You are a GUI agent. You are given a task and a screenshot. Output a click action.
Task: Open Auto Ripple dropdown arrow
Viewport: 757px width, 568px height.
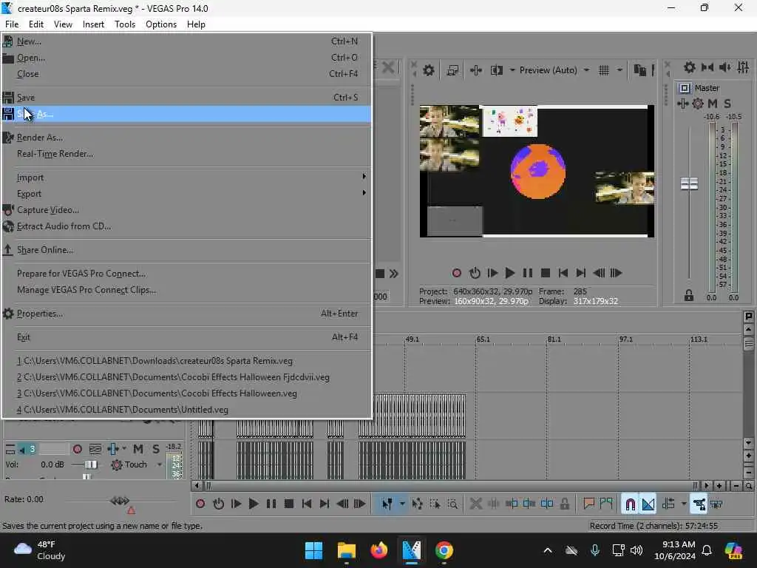[683, 504]
